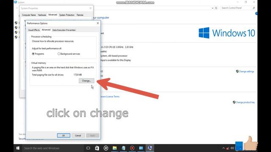Image resolution: width=271 pixels, height=152 pixels.
Task: Close the System Properties dialog
Action: (x=90, y=8)
